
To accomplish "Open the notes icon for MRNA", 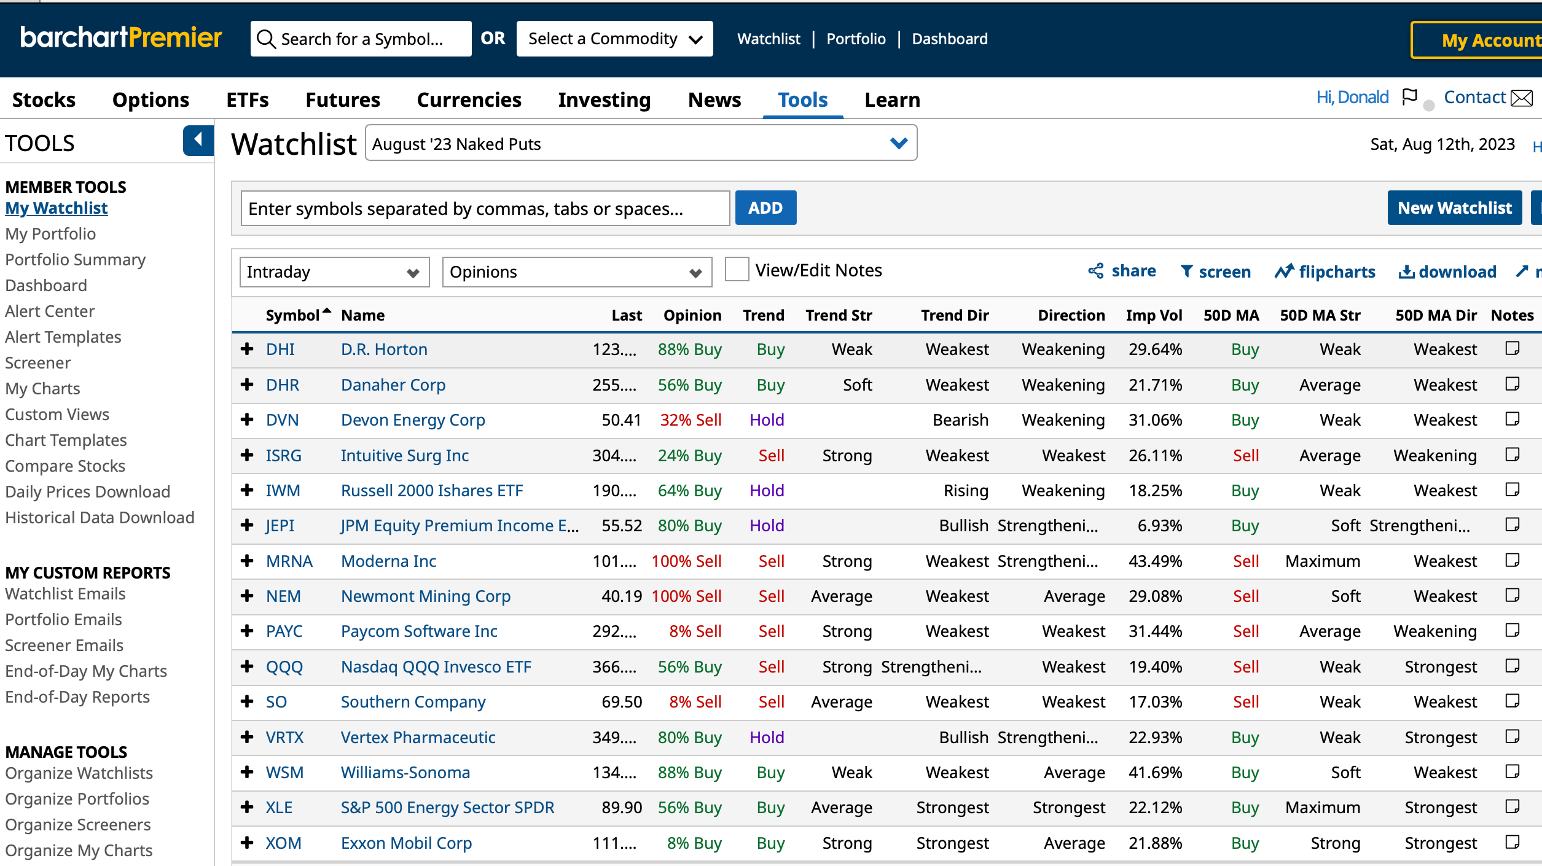I will coord(1513,560).
